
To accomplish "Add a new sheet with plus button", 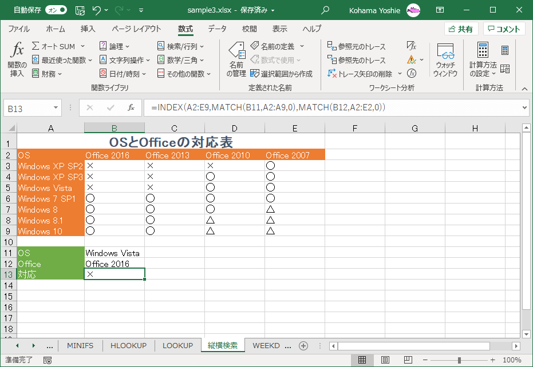I will point(303,346).
